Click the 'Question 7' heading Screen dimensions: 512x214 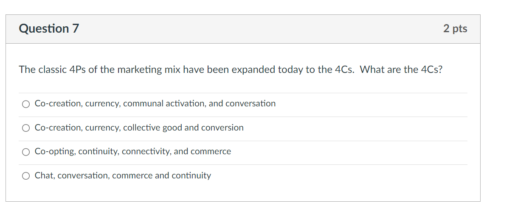(x=49, y=28)
